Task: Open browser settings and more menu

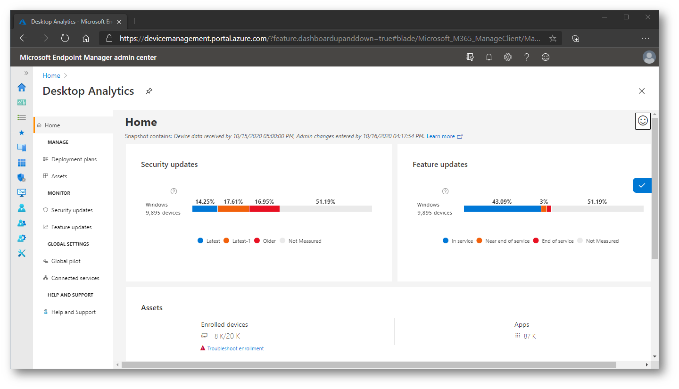Action: pyautogui.click(x=646, y=39)
